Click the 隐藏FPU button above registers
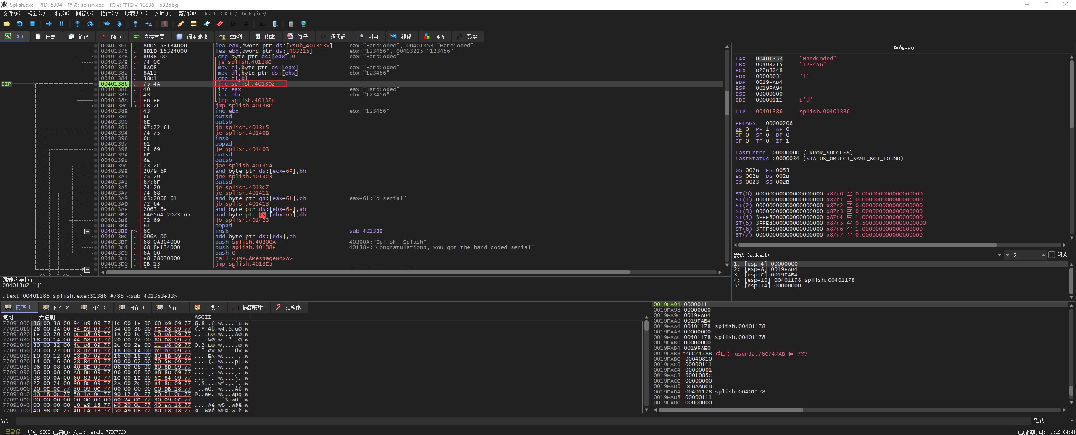Screen dimensions: 1076x435 [x=903, y=48]
